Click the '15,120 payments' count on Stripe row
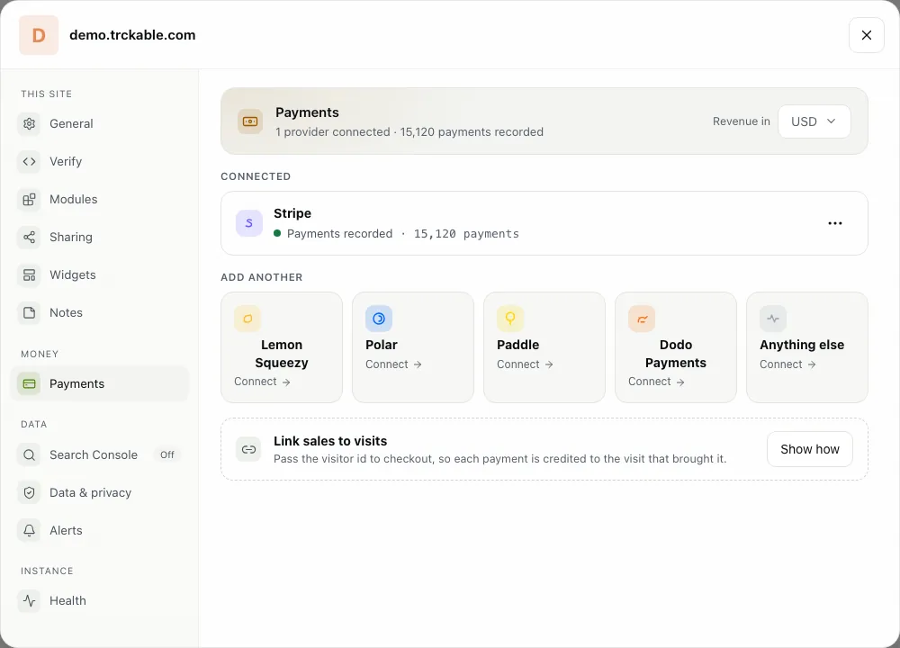This screenshot has width=900, height=648. tap(466, 234)
